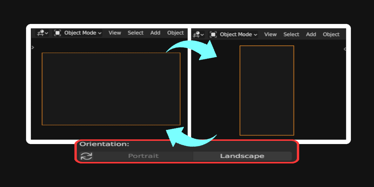374x187 pixels.
Task: Open the Add menu in left viewport
Action: 155,33
